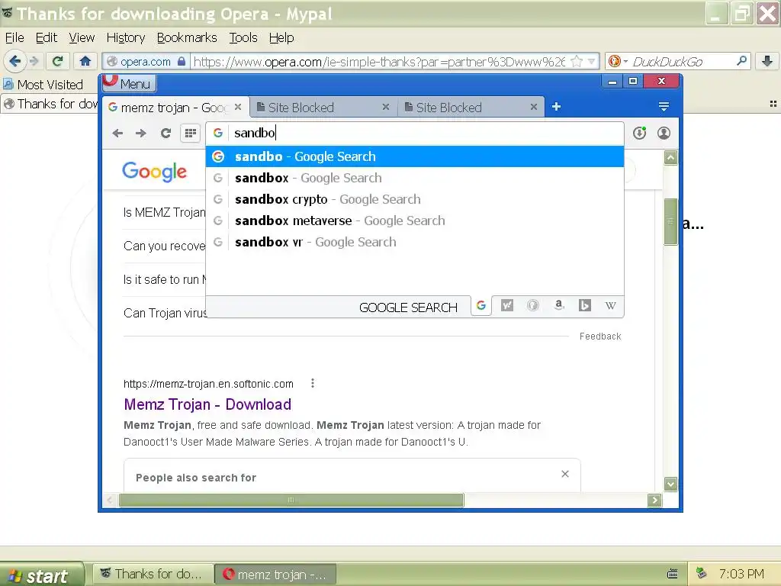Choose Yahoo search engine icon
The height and width of the screenshot is (586, 781).
point(507,305)
